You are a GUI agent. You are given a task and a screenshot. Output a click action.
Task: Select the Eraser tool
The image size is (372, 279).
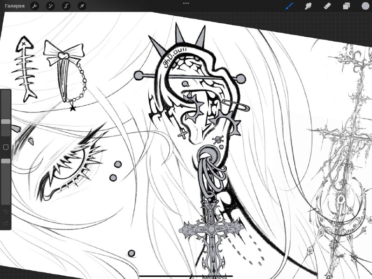[x=327, y=6]
